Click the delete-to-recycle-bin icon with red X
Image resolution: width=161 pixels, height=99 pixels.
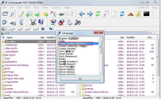point(53,14)
